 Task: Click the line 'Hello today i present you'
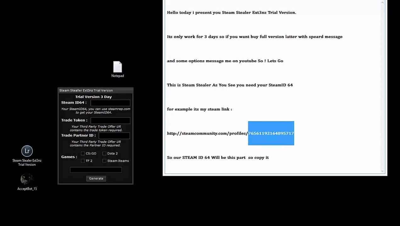pos(231,13)
